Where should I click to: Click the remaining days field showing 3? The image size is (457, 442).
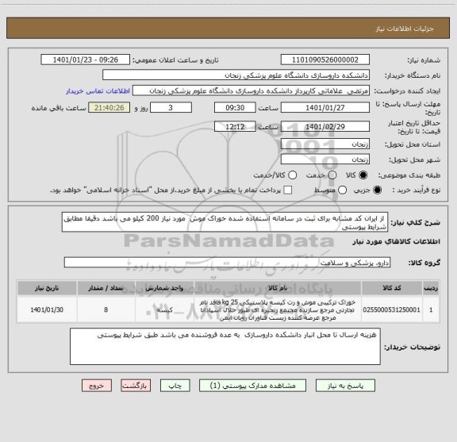[171, 108]
